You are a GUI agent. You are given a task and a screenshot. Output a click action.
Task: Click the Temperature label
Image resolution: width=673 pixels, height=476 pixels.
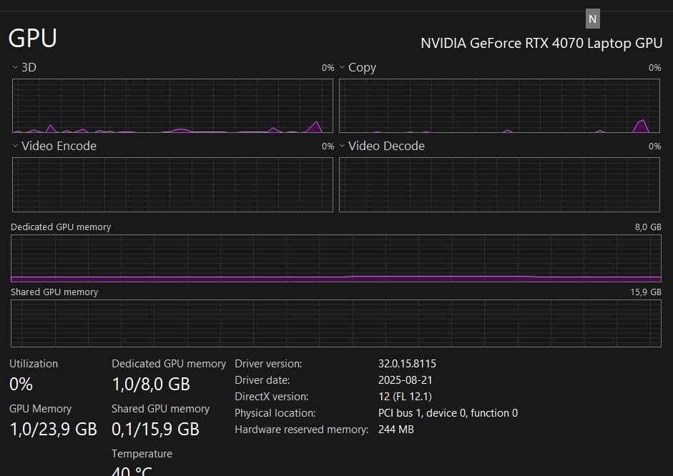click(142, 454)
